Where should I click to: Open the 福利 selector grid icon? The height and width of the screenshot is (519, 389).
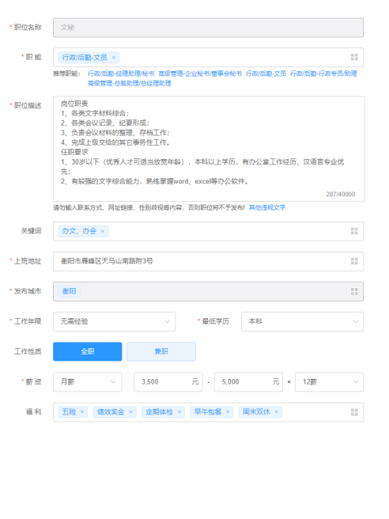(354, 412)
